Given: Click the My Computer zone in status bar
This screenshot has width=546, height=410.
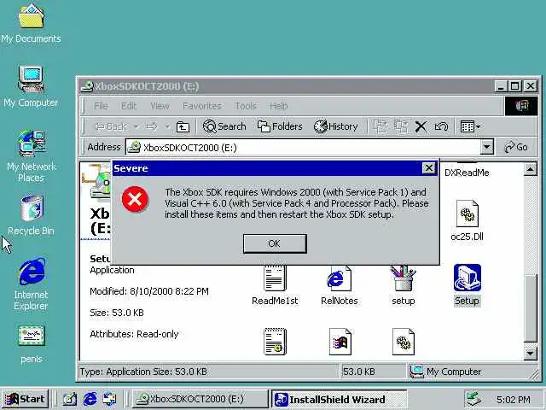Looking at the screenshot, I should 445,372.
